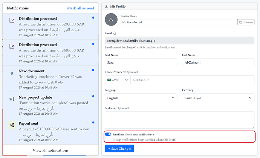The height and width of the screenshot is (158, 260).
Task: Click the lock icon next to Email
Action: coord(115,33)
